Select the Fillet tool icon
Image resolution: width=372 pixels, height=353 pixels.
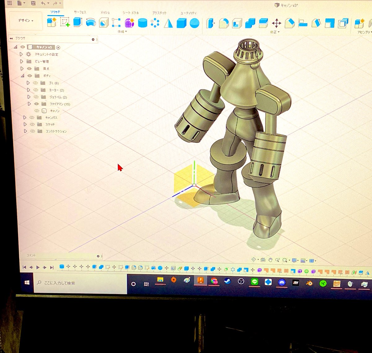(224, 23)
